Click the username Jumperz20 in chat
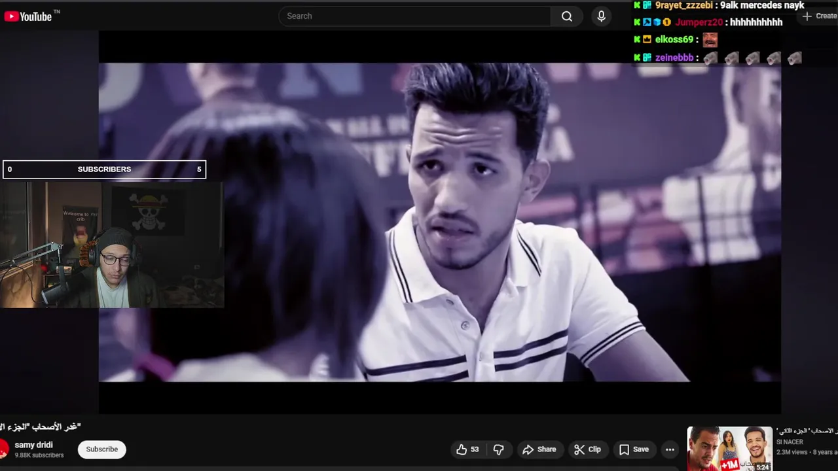This screenshot has height=471, width=838. [x=699, y=22]
